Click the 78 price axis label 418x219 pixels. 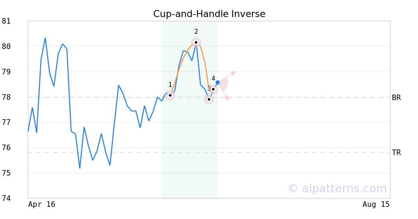coord(6,97)
